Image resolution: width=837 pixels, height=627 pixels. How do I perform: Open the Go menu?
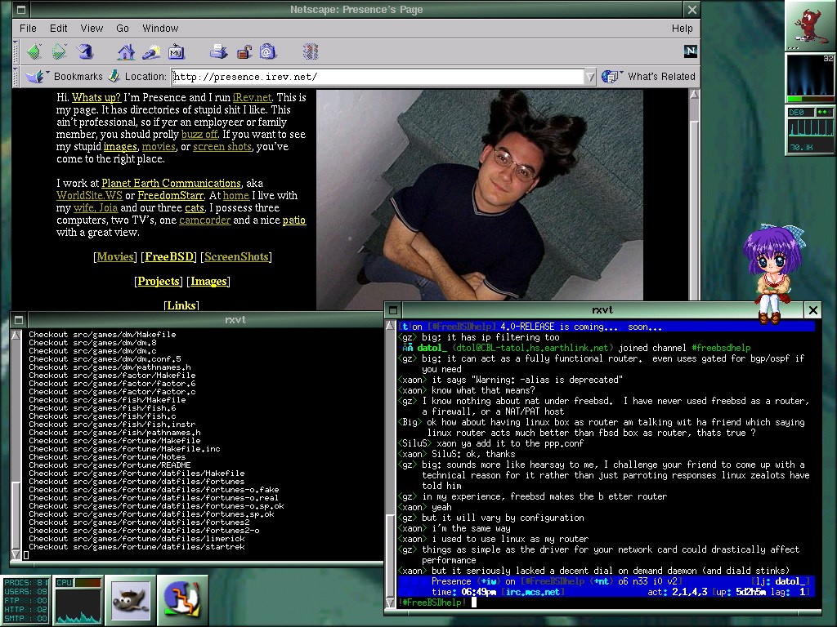click(123, 28)
